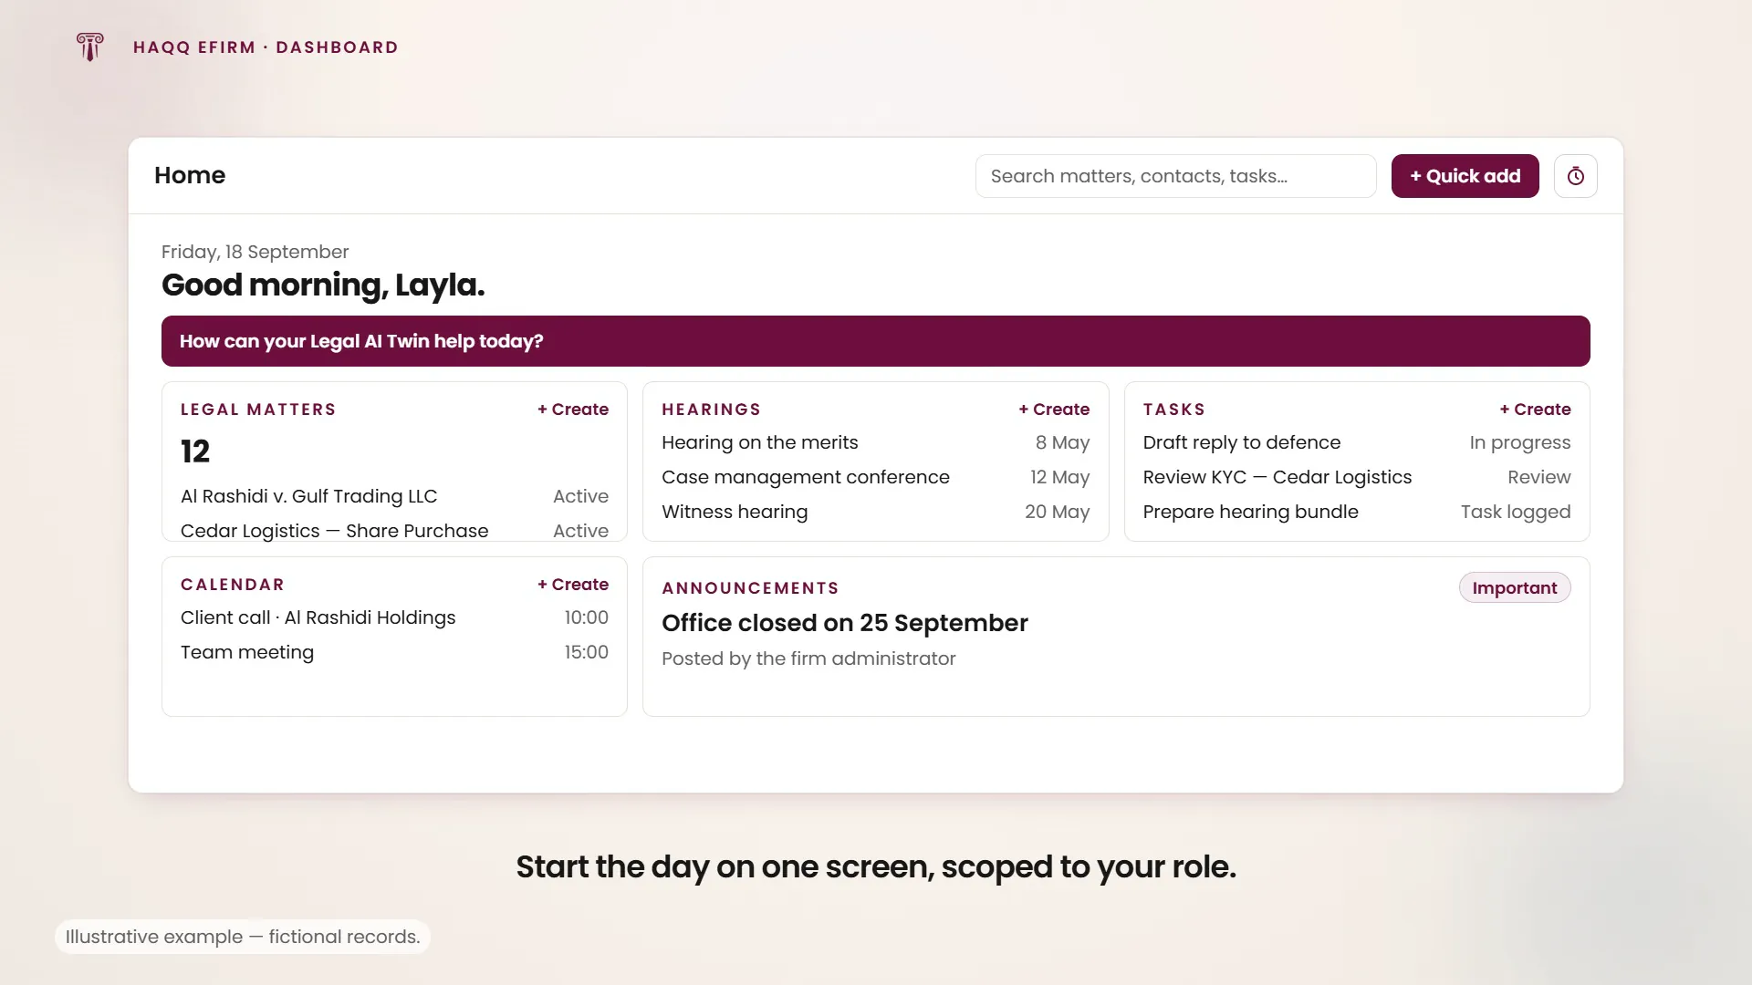Create a new calendar event
Image resolution: width=1752 pixels, height=985 pixels.
click(573, 585)
